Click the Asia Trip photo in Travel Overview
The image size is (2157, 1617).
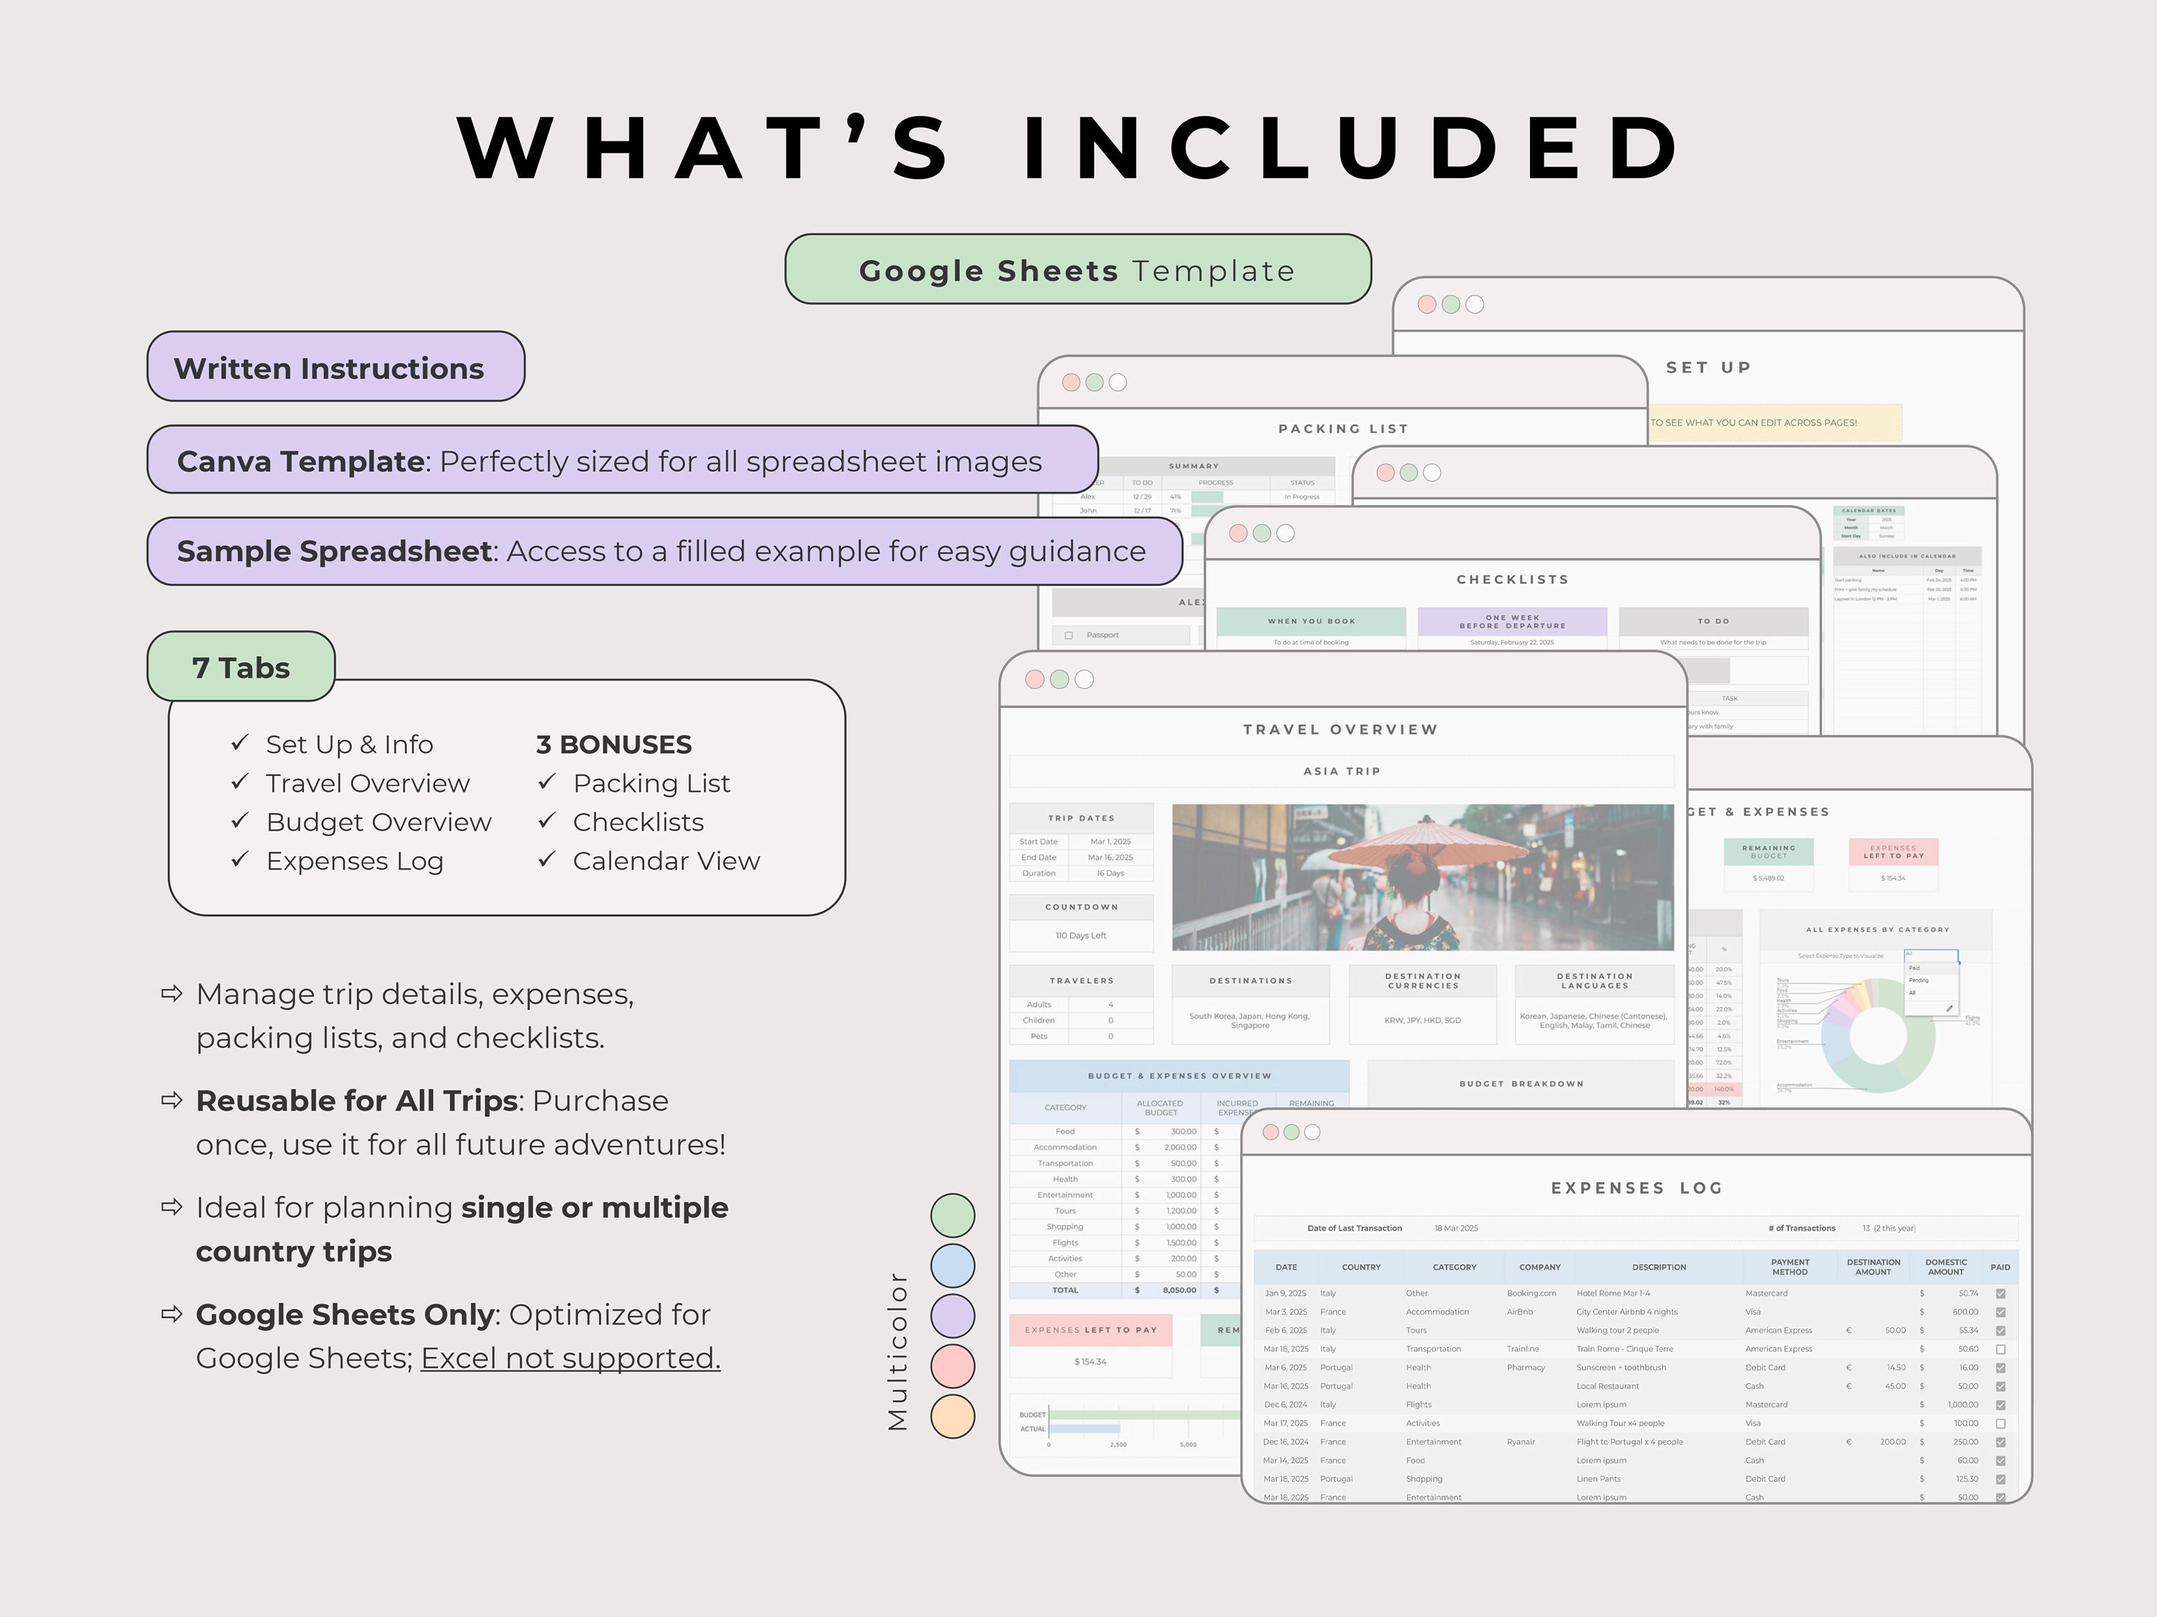pos(1423,877)
